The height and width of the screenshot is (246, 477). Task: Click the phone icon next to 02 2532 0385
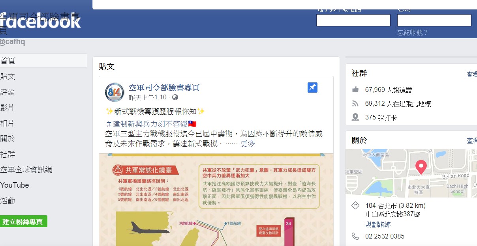click(355, 236)
